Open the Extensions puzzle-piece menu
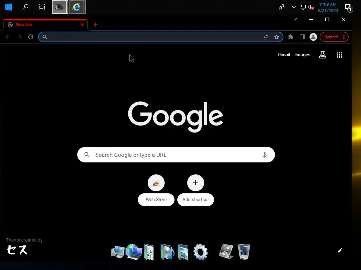The image size is (361, 270). [291, 37]
